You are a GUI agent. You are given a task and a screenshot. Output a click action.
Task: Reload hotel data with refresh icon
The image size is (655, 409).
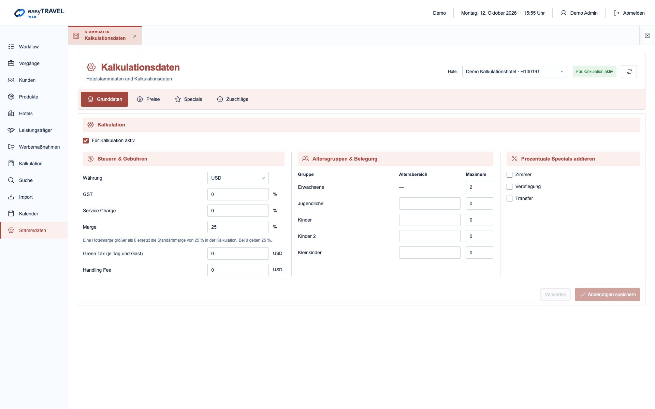629,72
